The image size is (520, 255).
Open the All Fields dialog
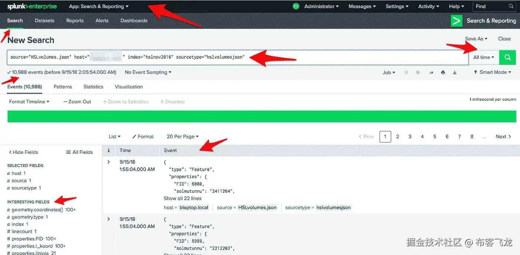tap(79, 152)
